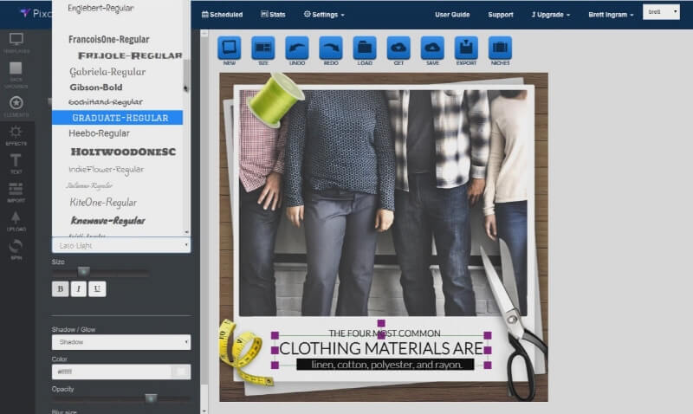
Task: Open the Scheduled page
Action: tap(222, 15)
